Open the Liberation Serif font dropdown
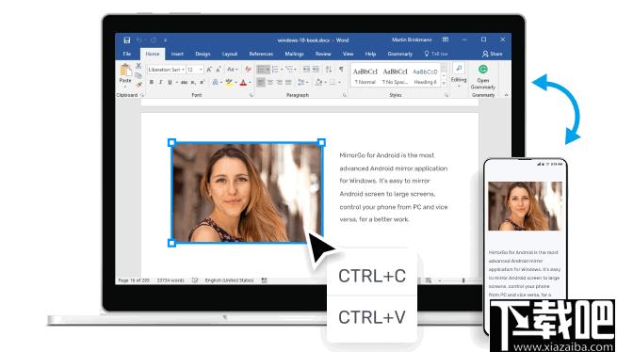 [x=166, y=70]
